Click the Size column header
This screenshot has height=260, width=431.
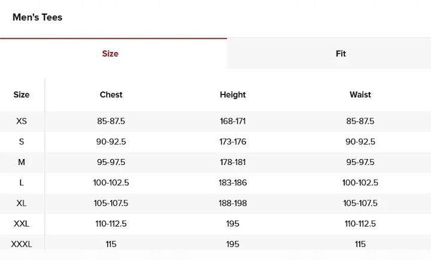pos(22,94)
